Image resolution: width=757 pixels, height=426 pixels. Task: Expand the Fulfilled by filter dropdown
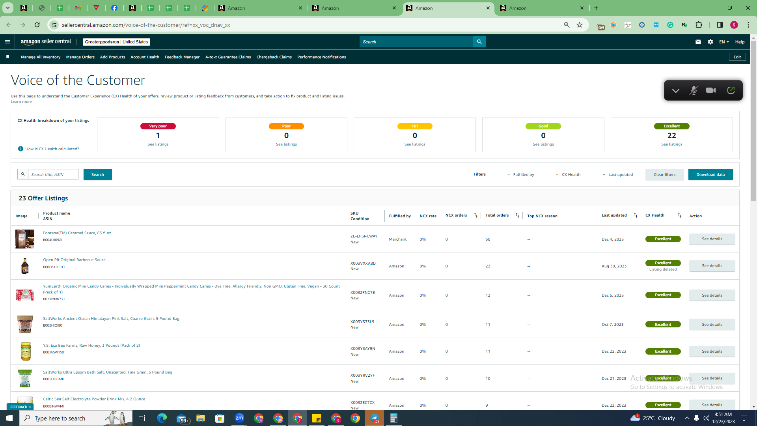click(520, 174)
